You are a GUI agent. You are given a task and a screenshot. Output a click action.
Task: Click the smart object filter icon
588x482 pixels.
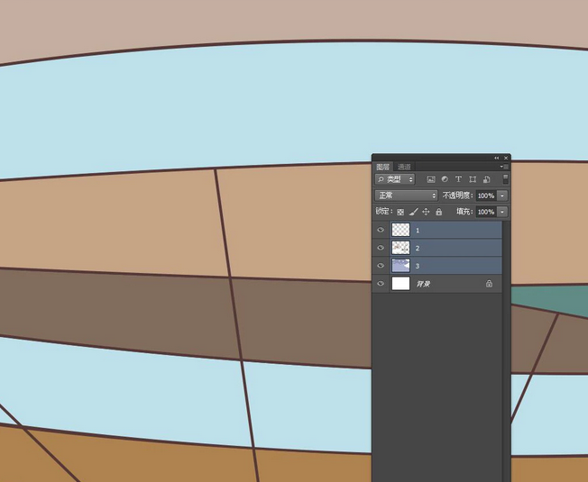pos(485,179)
